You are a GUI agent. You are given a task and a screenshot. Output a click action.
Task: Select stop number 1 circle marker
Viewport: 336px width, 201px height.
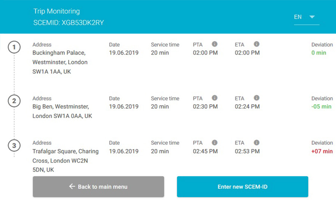tap(14, 47)
